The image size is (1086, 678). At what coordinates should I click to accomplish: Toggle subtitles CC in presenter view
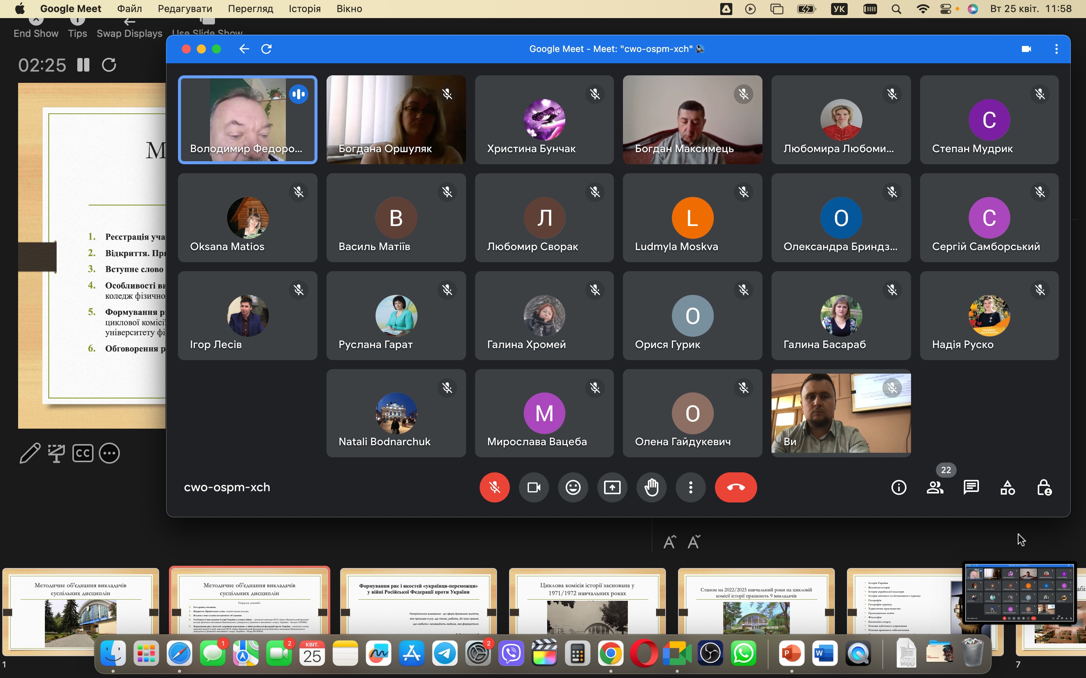click(83, 453)
